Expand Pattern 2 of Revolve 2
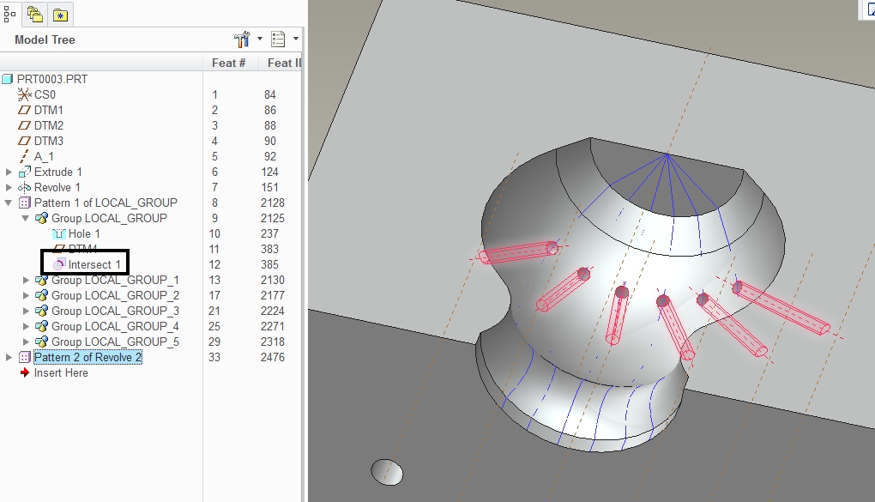Screen dimensions: 875x502 (9, 357)
